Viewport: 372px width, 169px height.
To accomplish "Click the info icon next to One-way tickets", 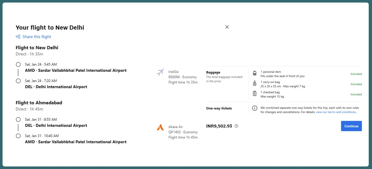I will (x=255, y=108).
